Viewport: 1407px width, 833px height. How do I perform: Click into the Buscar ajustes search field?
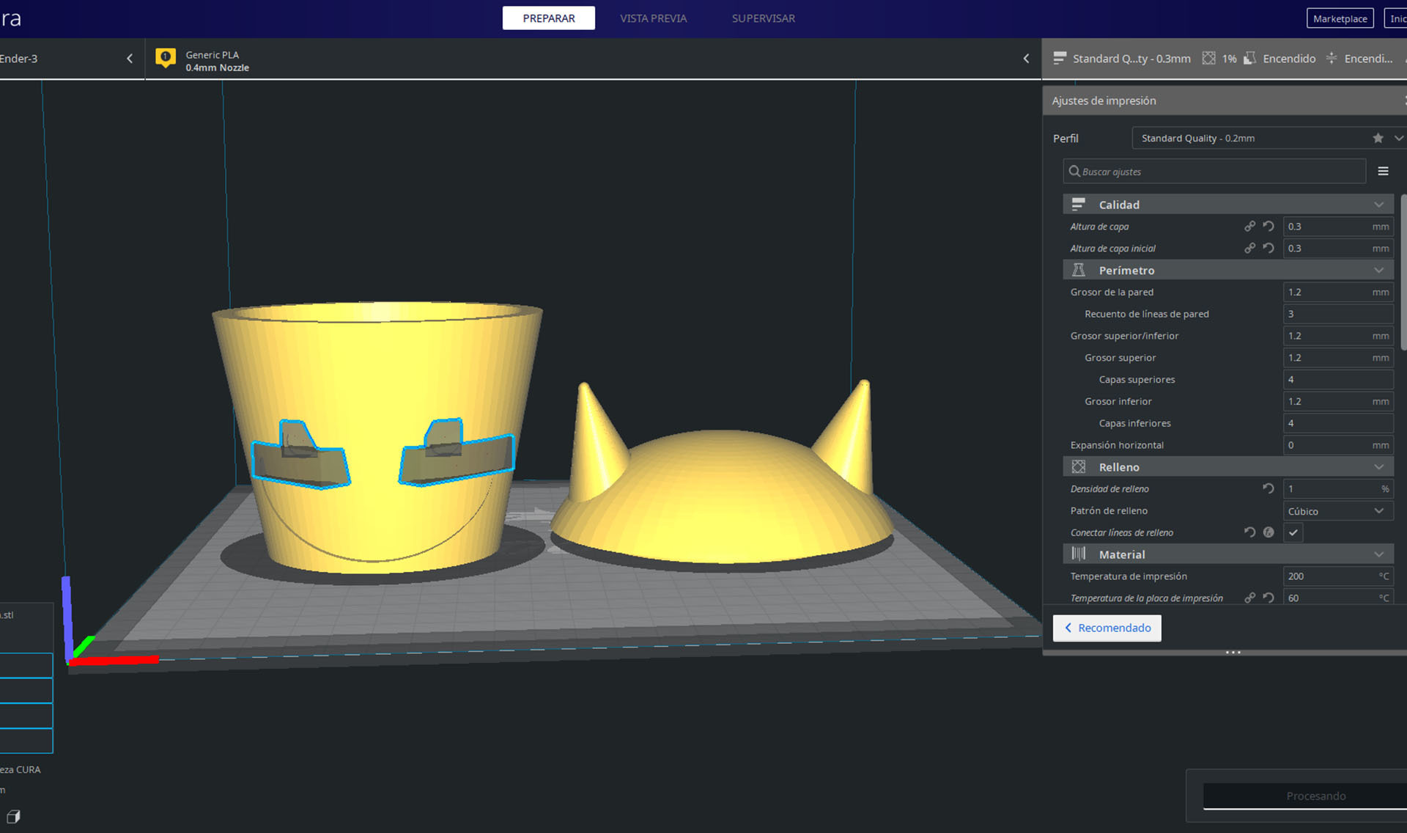(1214, 172)
